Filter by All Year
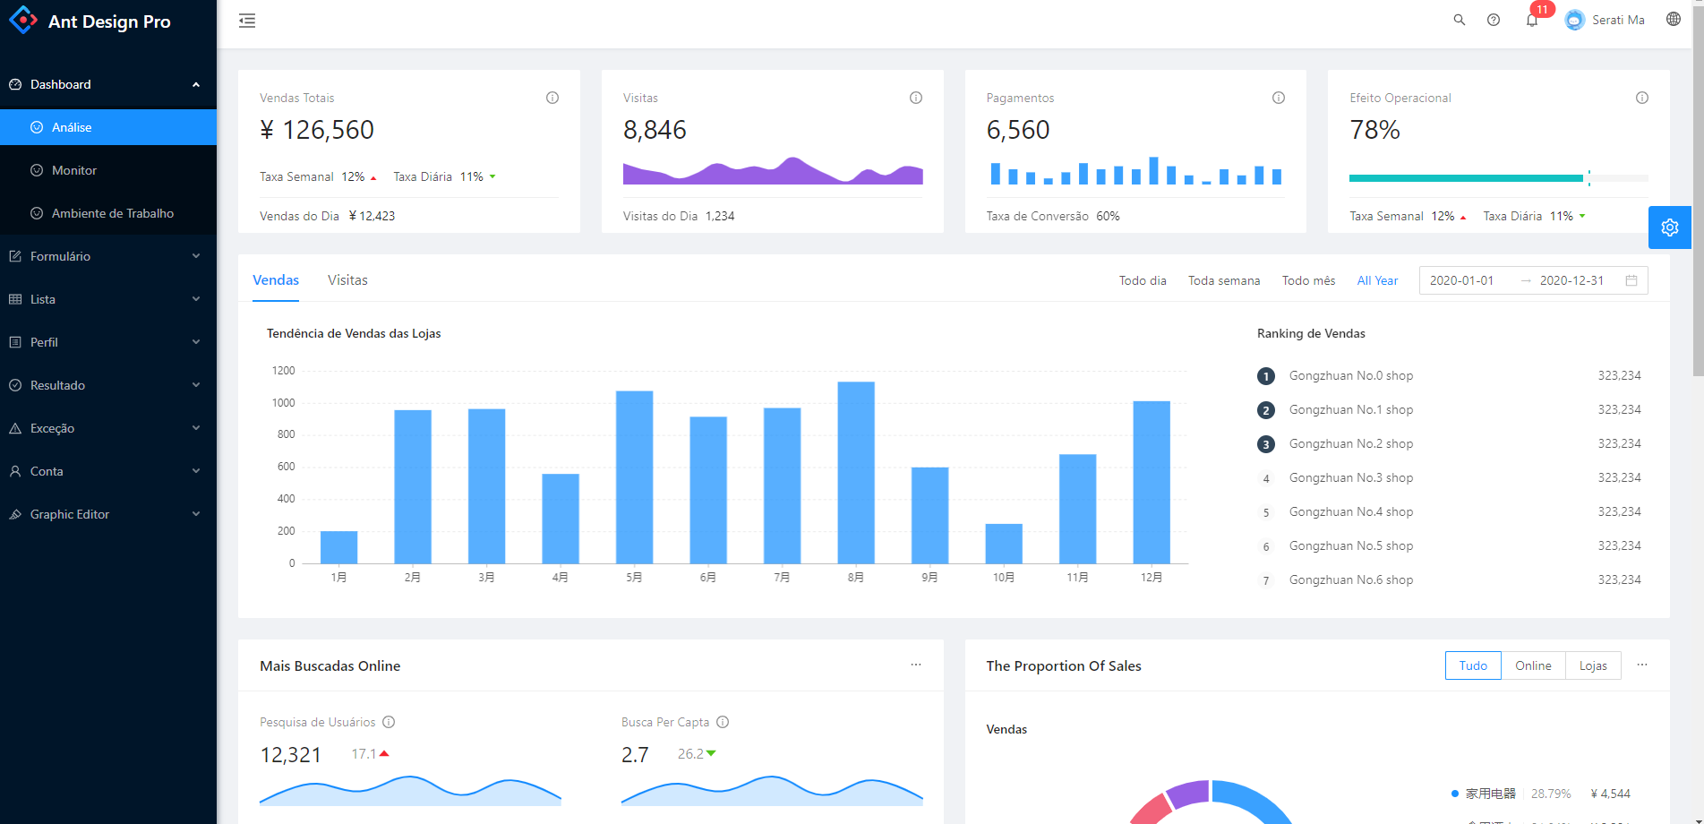The image size is (1704, 824). tap(1377, 280)
